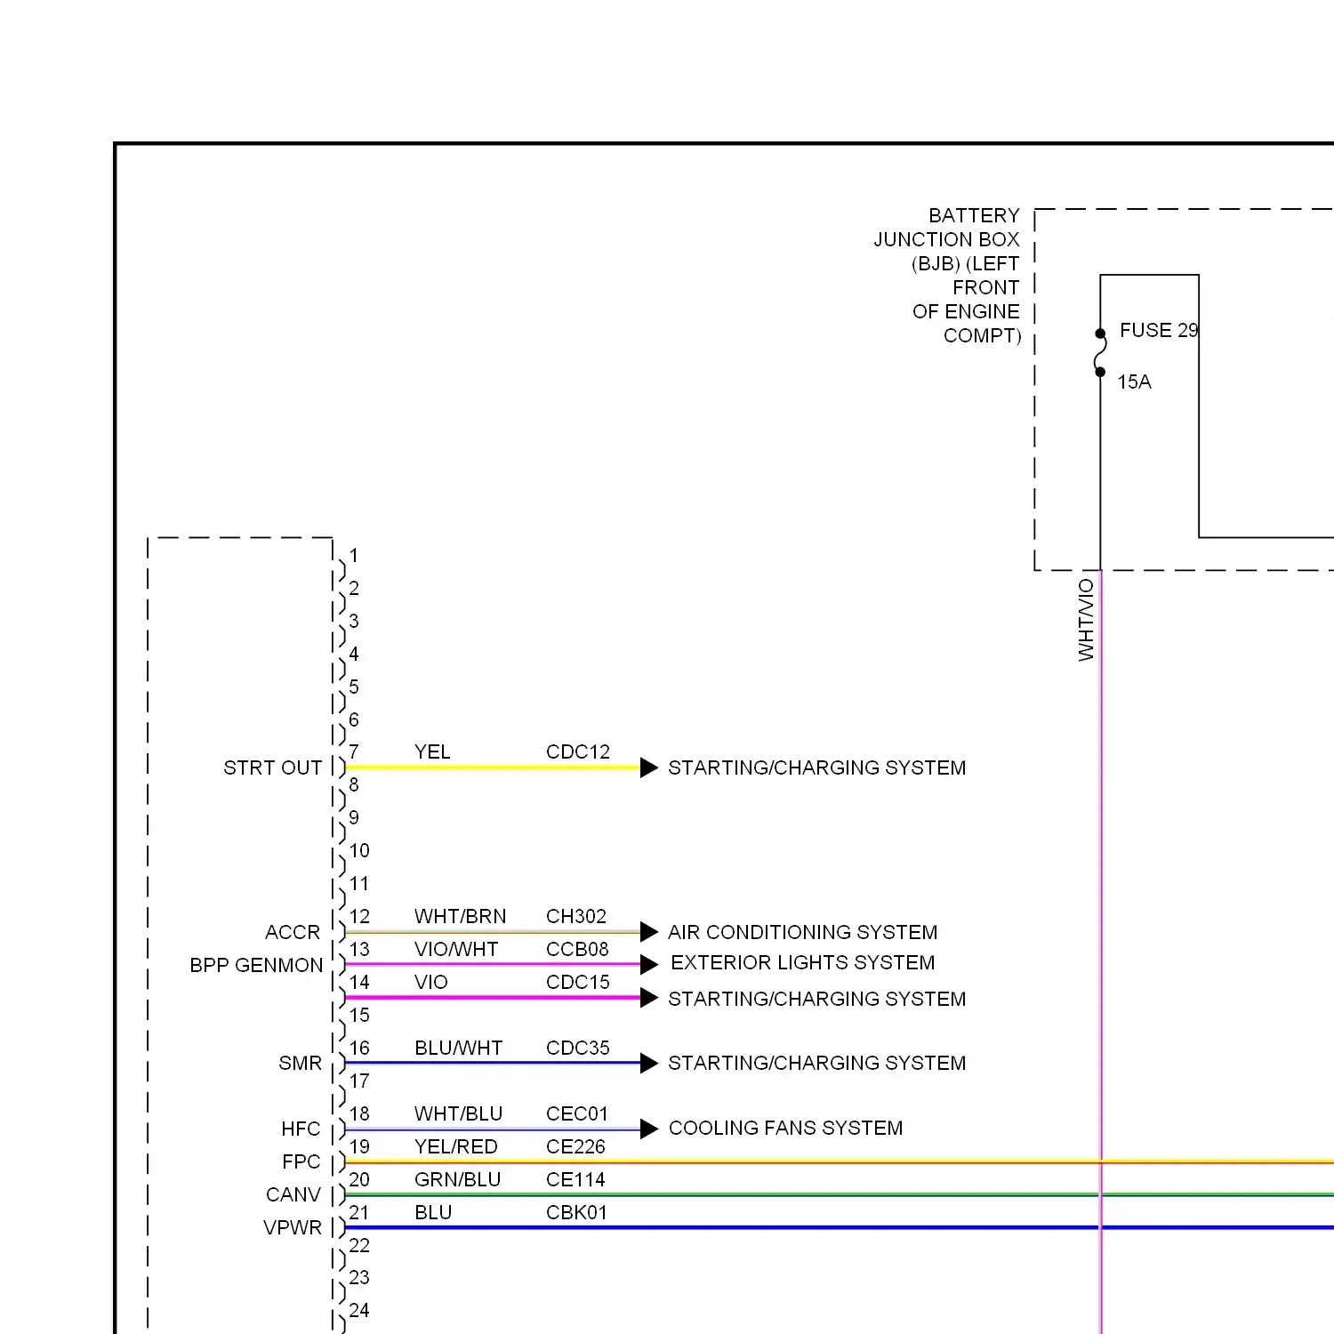
Task: Click the arrowhead on the WHT/BRN wire
Action: coord(649,932)
